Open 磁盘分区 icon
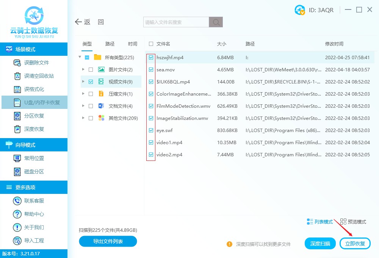 [x=17, y=171]
